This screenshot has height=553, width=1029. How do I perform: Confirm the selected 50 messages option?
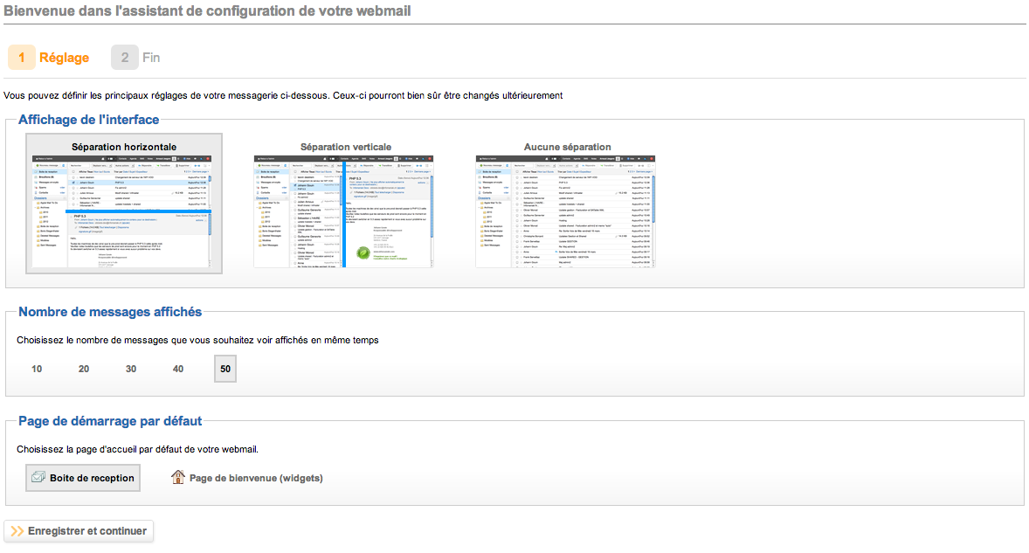click(224, 369)
